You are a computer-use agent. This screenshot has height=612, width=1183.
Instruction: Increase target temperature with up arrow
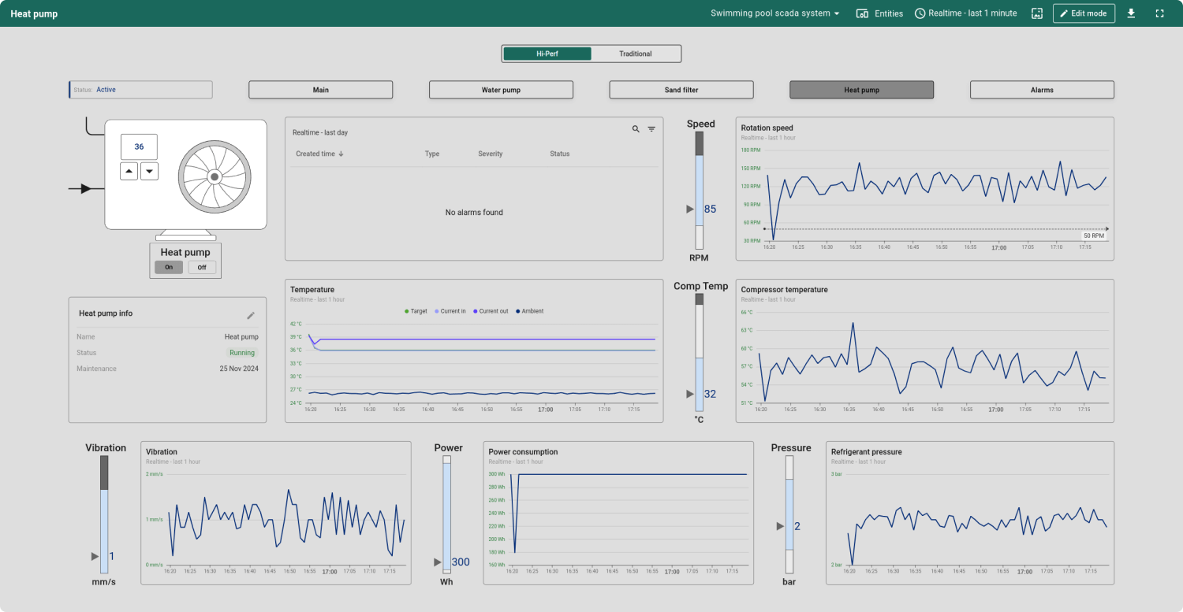tap(129, 172)
